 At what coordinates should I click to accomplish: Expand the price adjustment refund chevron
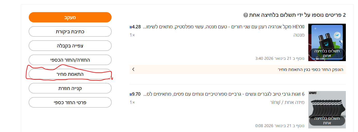coord(133,69)
